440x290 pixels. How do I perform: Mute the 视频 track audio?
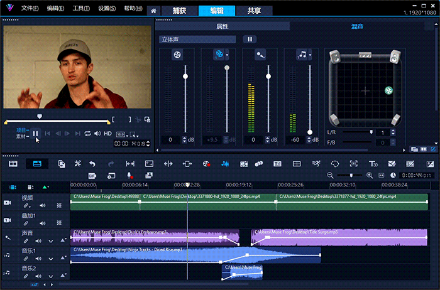pos(43,205)
